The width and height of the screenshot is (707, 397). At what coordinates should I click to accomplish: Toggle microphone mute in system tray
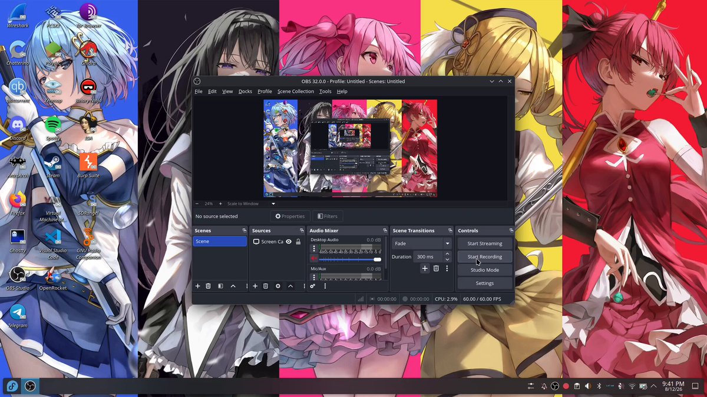click(x=621, y=386)
